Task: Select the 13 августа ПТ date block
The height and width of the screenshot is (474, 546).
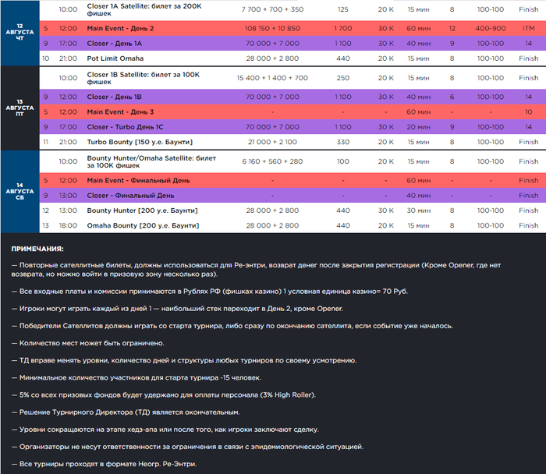Action: [x=19, y=108]
